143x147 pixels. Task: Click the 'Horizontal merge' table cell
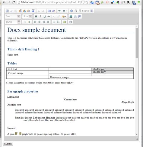[91, 77]
